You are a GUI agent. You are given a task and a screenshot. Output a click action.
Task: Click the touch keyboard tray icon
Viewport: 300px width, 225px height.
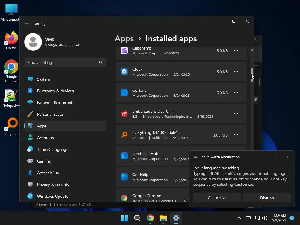click(x=248, y=218)
